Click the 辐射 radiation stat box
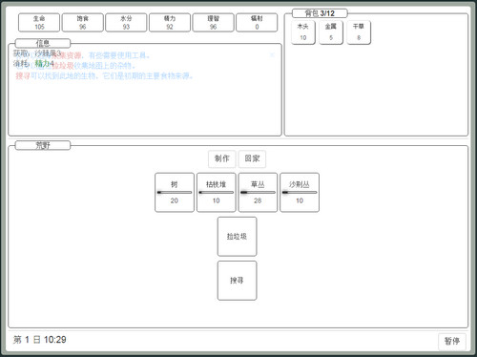The image size is (477, 357). 257,23
